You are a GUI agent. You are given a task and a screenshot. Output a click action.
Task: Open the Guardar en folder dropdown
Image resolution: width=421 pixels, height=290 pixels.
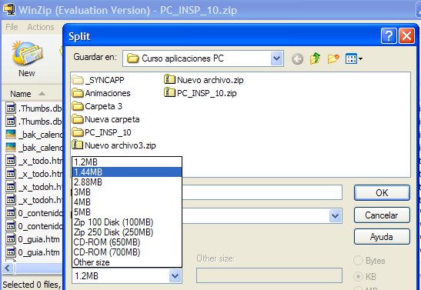pos(276,58)
